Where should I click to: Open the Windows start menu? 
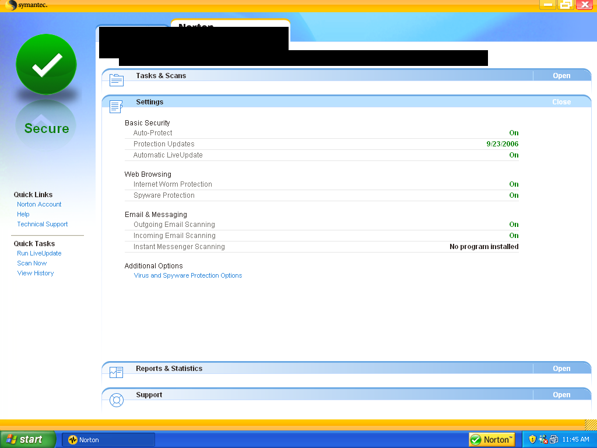click(x=28, y=440)
